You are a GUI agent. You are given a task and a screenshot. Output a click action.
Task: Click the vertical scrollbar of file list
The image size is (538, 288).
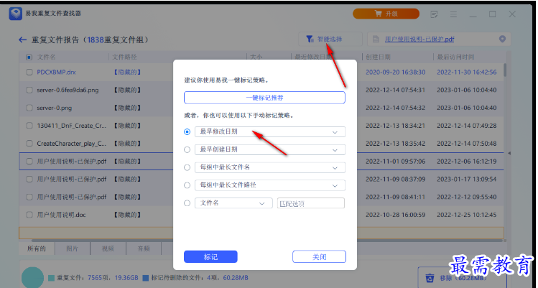[x=505, y=70]
